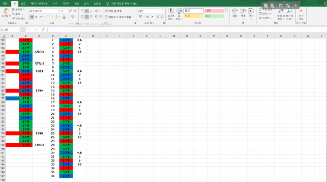Image resolution: width=327 pixels, height=182 pixels.
Task: Switch to the Data (데이터) tab
Action: [66, 4]
